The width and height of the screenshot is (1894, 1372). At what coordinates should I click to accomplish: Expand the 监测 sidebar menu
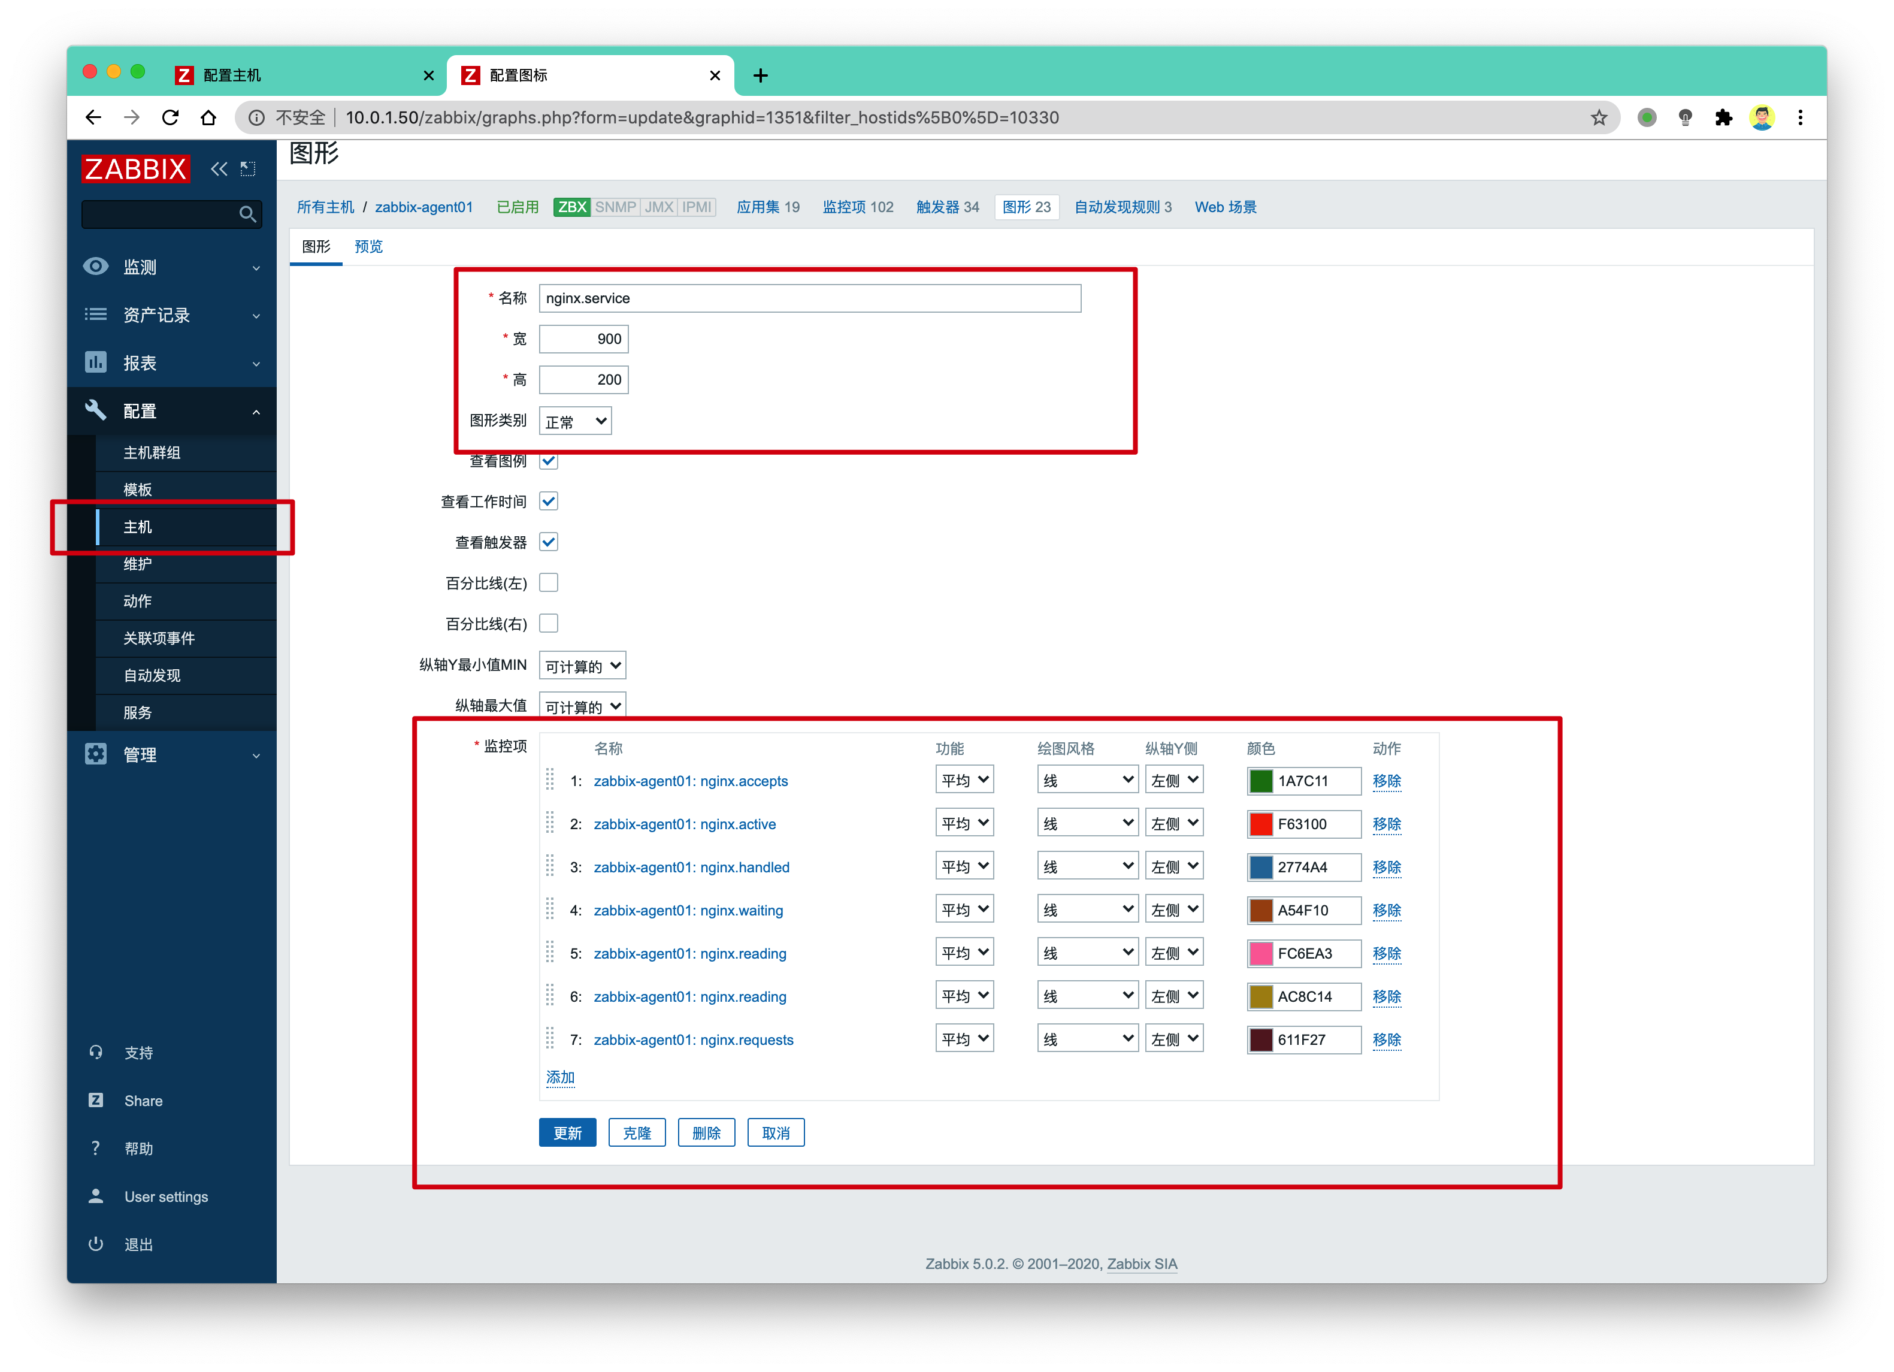[x=172, y=267]
